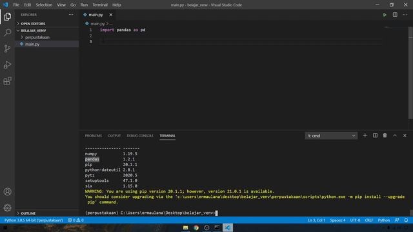Click the editor vertical scrollbar
413x232 pixels.
[410, 73]
